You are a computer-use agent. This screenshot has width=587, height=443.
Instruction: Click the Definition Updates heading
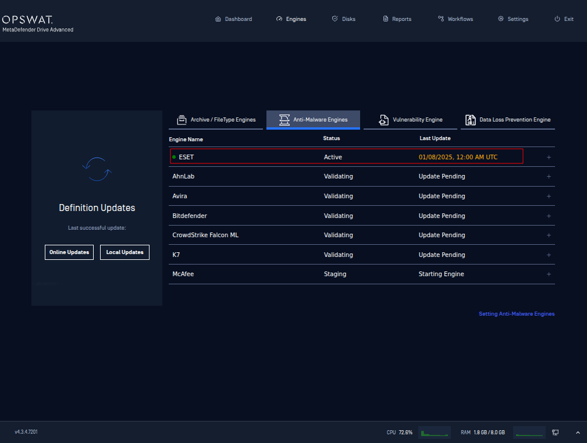coord(97,208)
